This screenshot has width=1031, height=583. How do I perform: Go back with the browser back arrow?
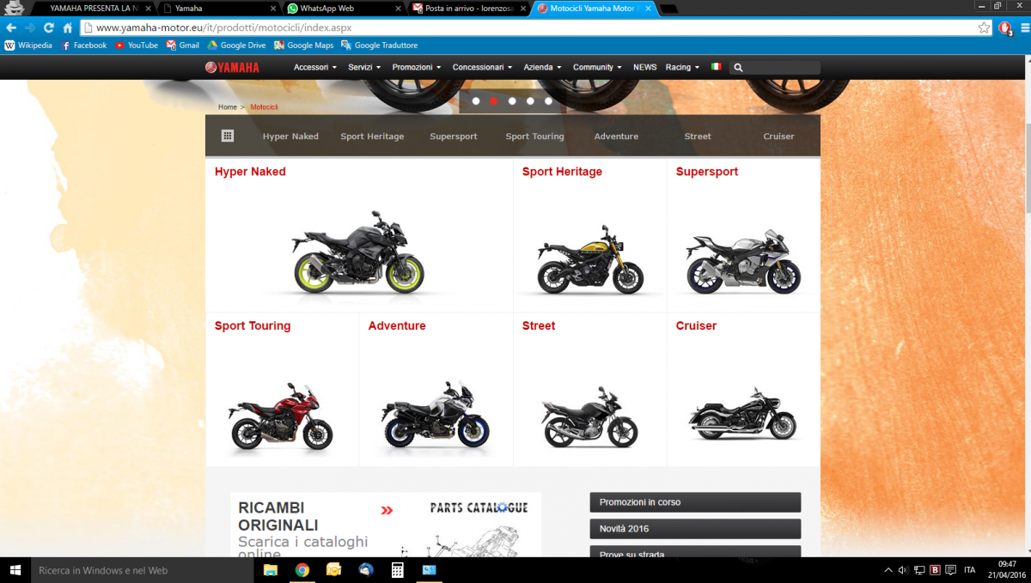[10, 27]
